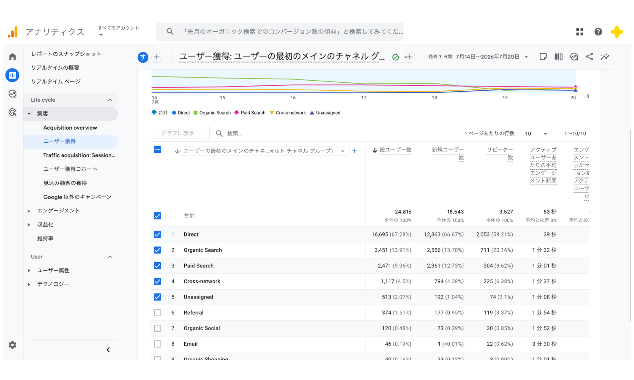The image size is (634, 380).
Task: Open the primary dimension dropdown
Action: [x=265, y=151]
